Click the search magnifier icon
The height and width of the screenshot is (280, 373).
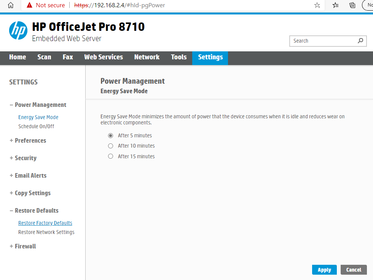[x=360, y=41]
